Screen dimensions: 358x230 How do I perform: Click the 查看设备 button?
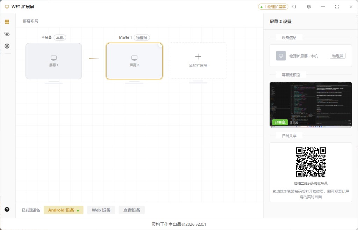click(132, 210)
